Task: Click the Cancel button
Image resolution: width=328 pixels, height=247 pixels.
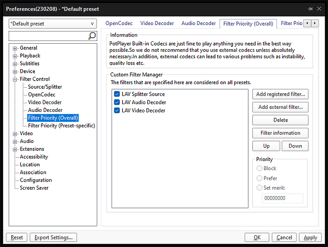Action: pos(284,237)
